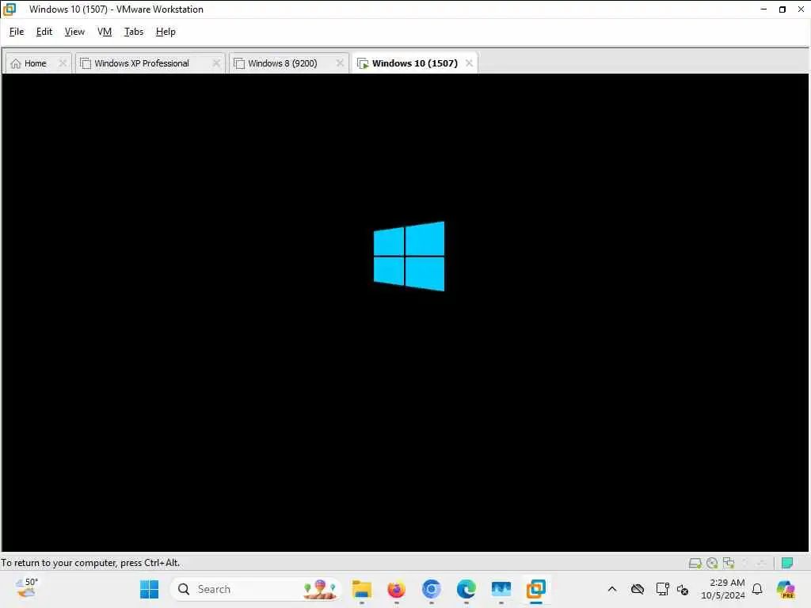Close the Windows XP Professional tab
The width and height of the screenshot is (811, 608).
[216, 63]
